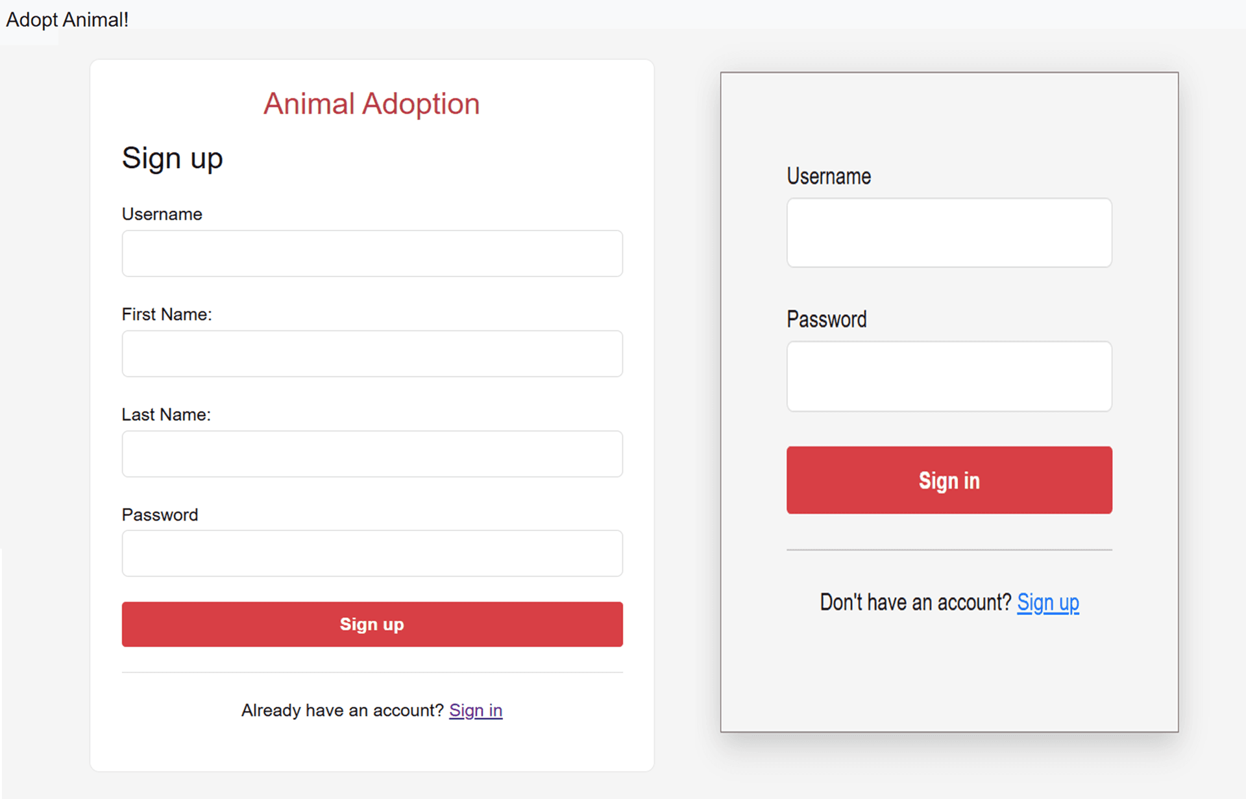Select the Last Name input box
The height and width of the screenshot is (799, 1246).
(372, 454)
